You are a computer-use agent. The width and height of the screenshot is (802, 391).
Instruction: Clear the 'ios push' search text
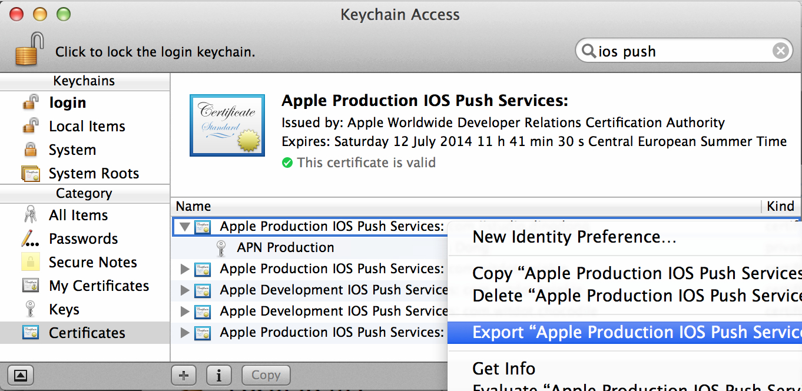pyautogui.click(x=780, y=51)
